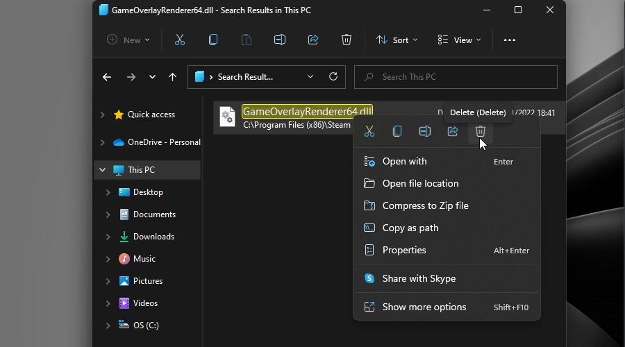The width and height of the screenshot is (625, 347).
Task: Click the Search Result address bar
Action: 266,77
